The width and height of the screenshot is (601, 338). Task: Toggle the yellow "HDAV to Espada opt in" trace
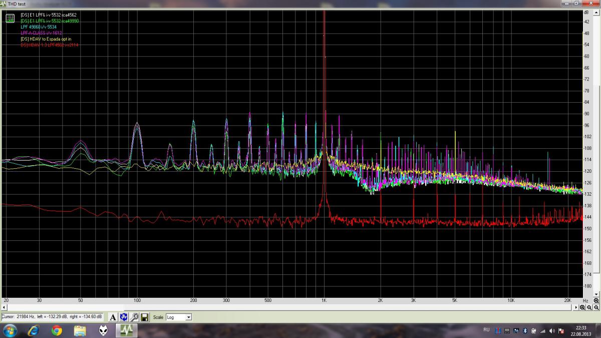coord(46,39)
